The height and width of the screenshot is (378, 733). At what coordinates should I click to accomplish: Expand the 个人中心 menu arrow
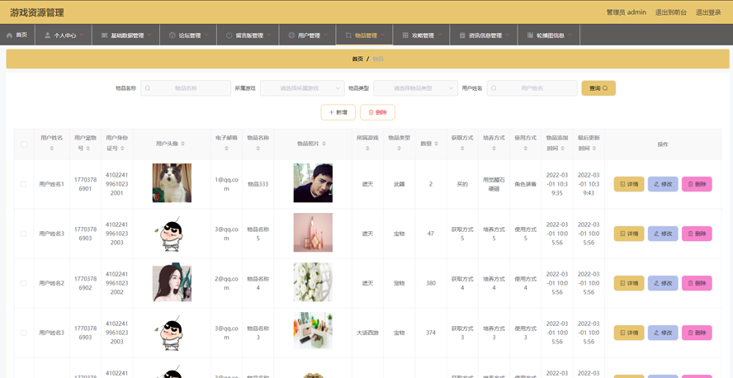(x=83, y=35)
